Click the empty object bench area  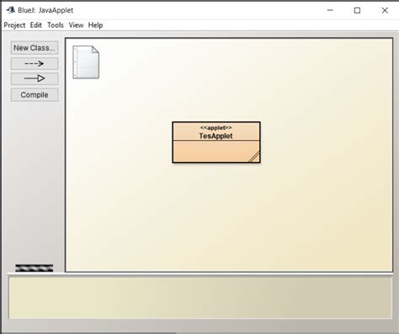click(x=200, y=298)
